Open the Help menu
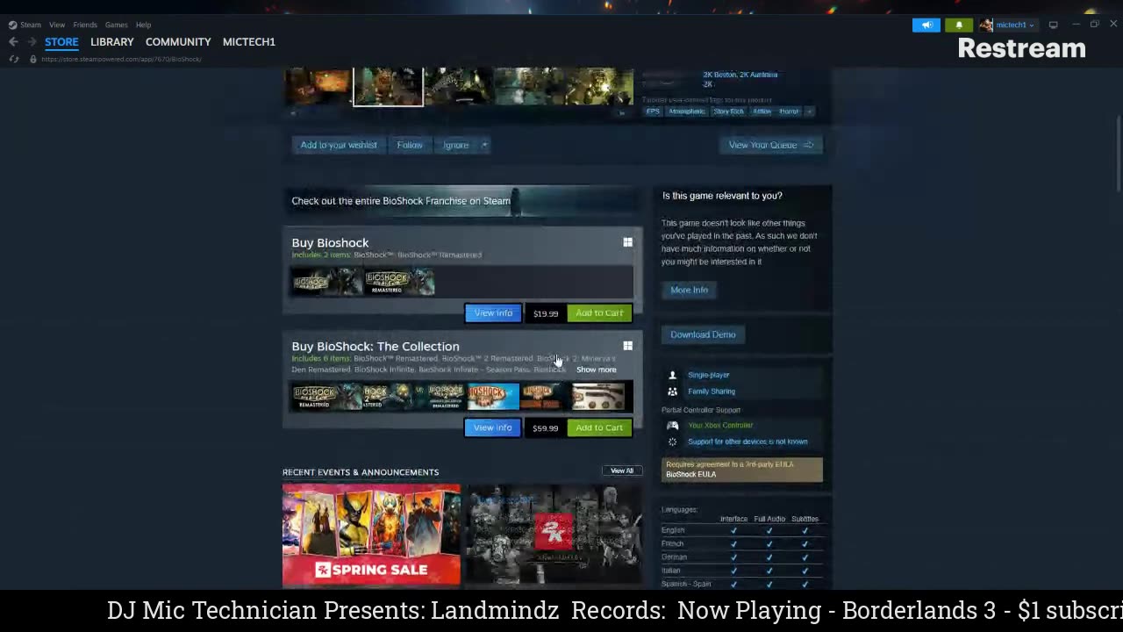This screenshot has height=632, width=1123. [143, 25]
